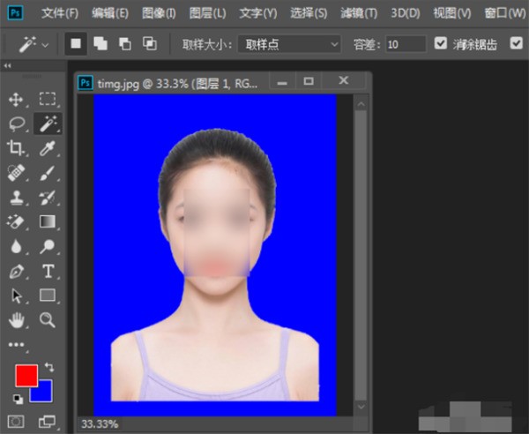The height and width of the screenshot is (434, 529).
Task: Select the Lasso tool
Action: click(16, 123)
